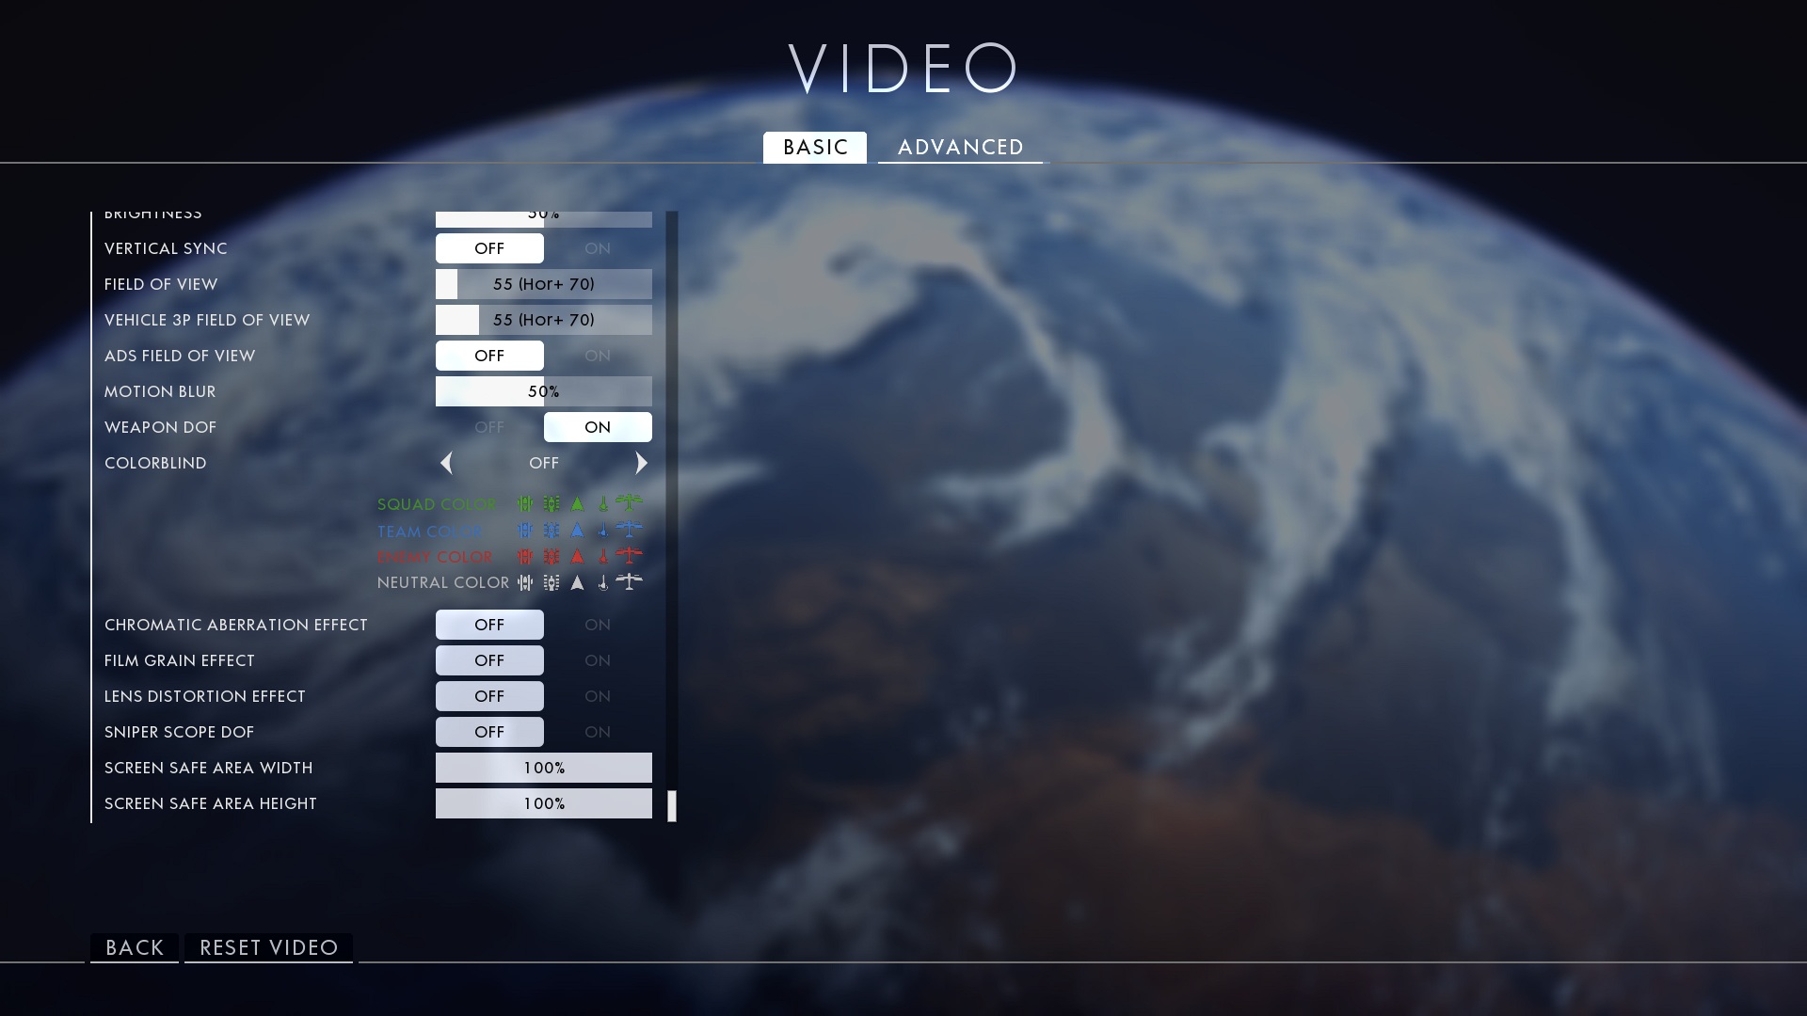Open the Advanced video tab
This screenshot has width=1807, height=1016.
(960, 148)
